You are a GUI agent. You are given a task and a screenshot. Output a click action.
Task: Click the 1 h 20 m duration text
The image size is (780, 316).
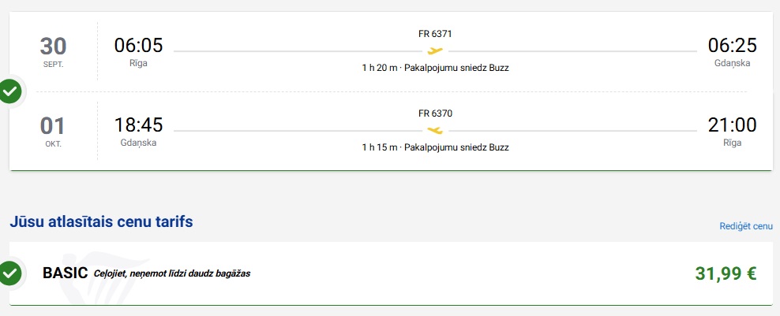tap(380, 68)
